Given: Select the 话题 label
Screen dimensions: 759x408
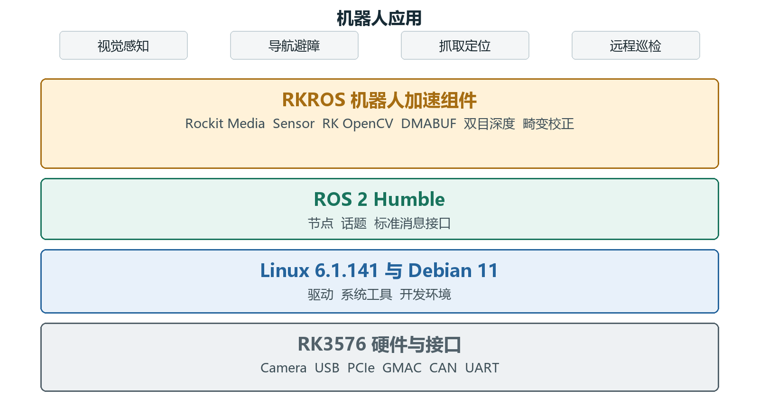Looking at the screenshot, I should click(354, 223).
